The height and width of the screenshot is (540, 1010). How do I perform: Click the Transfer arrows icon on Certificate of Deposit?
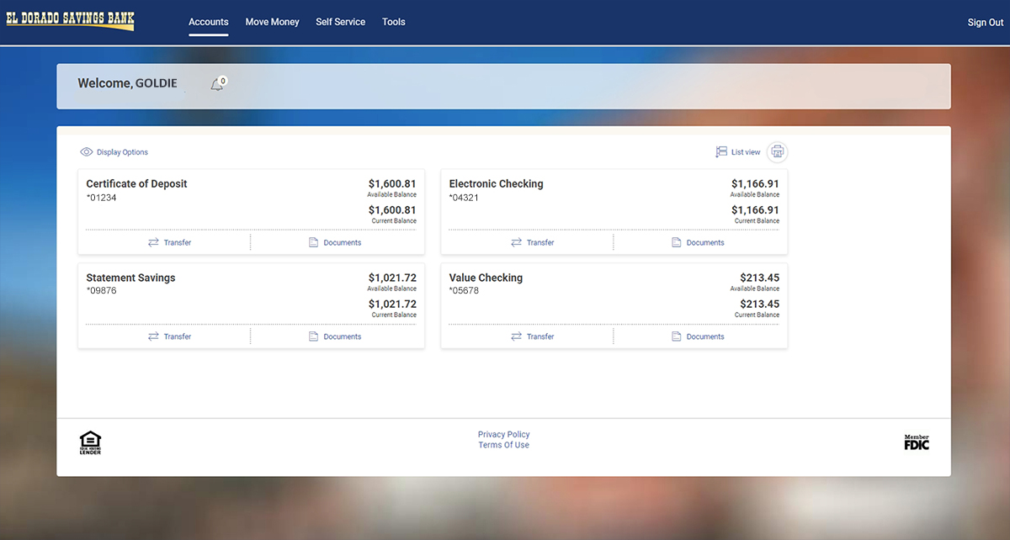151,242
